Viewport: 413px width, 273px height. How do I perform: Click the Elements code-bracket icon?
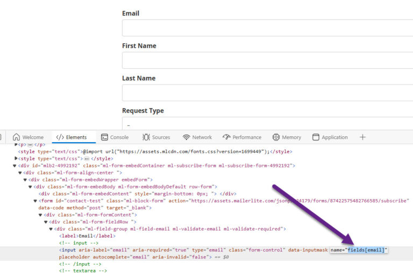[x=60, y=137]
